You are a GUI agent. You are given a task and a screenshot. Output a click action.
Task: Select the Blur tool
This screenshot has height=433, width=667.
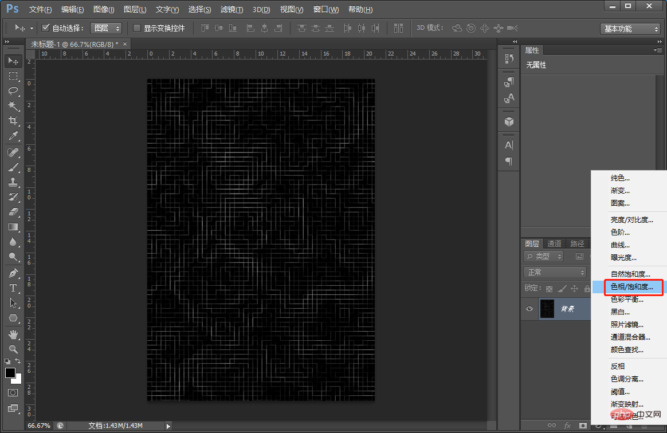click(13, 242)
